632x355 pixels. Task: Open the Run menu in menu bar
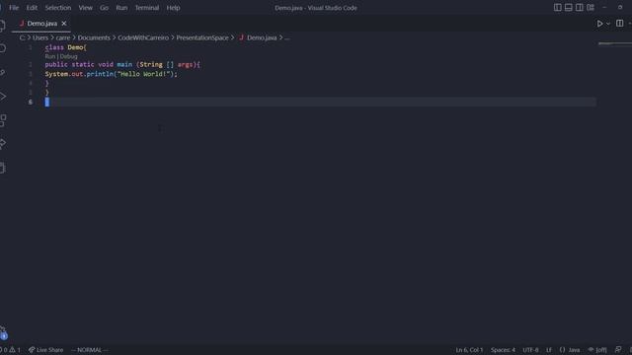tap(121, 8)
